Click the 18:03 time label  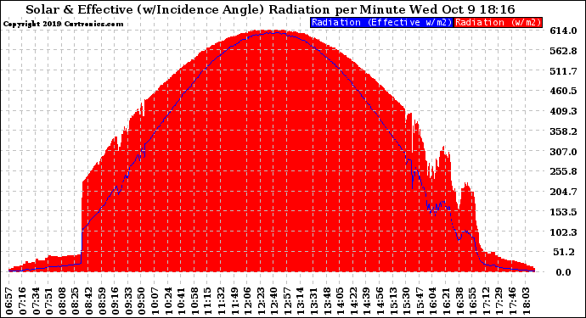527,301
